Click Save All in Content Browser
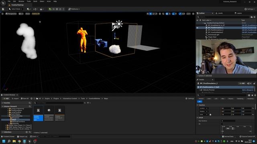257x144 pixels. click(25, 99)
